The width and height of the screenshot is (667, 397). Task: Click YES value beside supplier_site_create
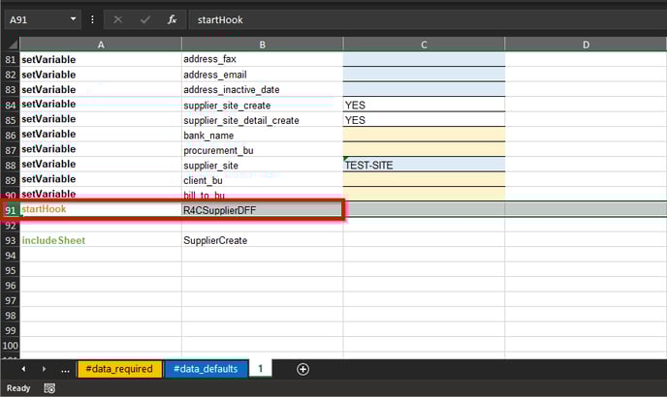(424, 105)
